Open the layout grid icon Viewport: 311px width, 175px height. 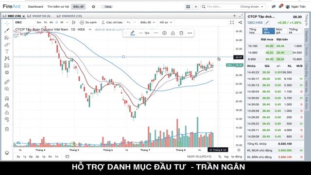(x=188, y=7)
